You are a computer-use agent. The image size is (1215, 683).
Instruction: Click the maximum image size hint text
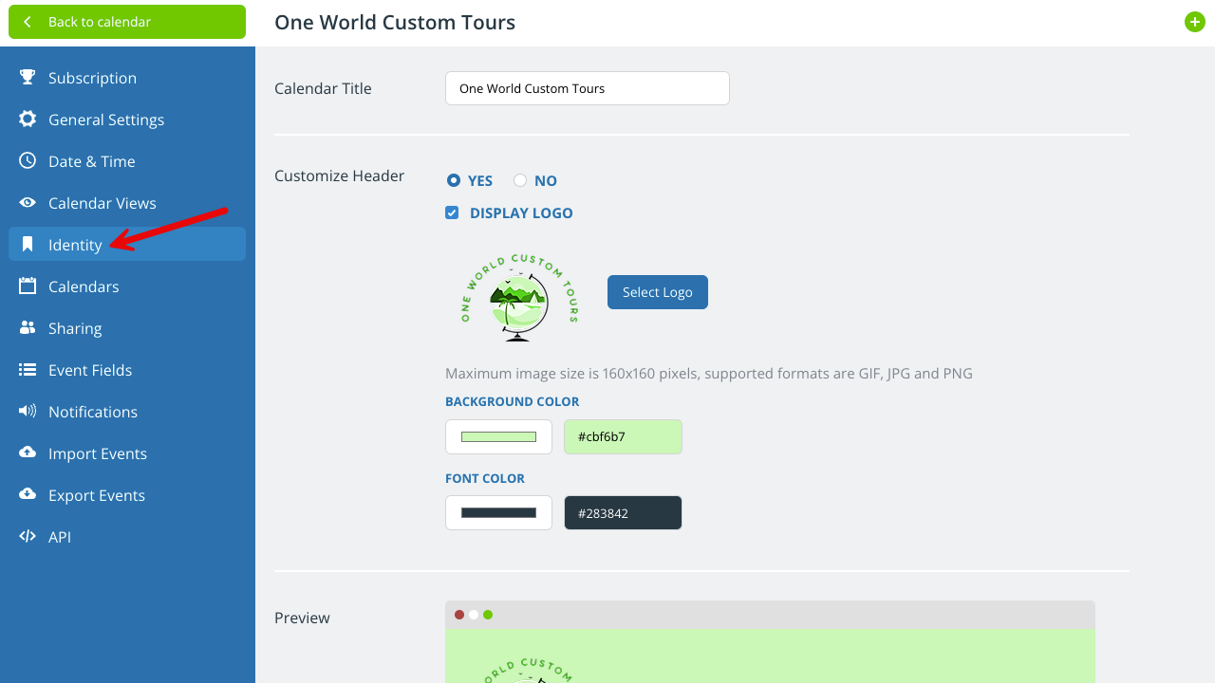709,373
